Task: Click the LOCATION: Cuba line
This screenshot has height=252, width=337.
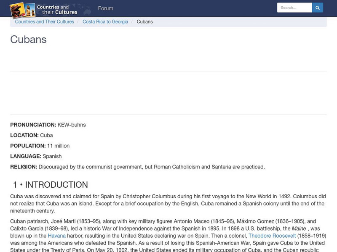Action: (32, 135)
